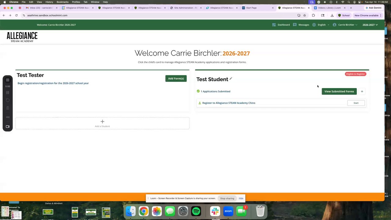The width and height of the screenshot is (391, 220).
Task: Click New Chrome available update button
Action: tap(368, 15)
